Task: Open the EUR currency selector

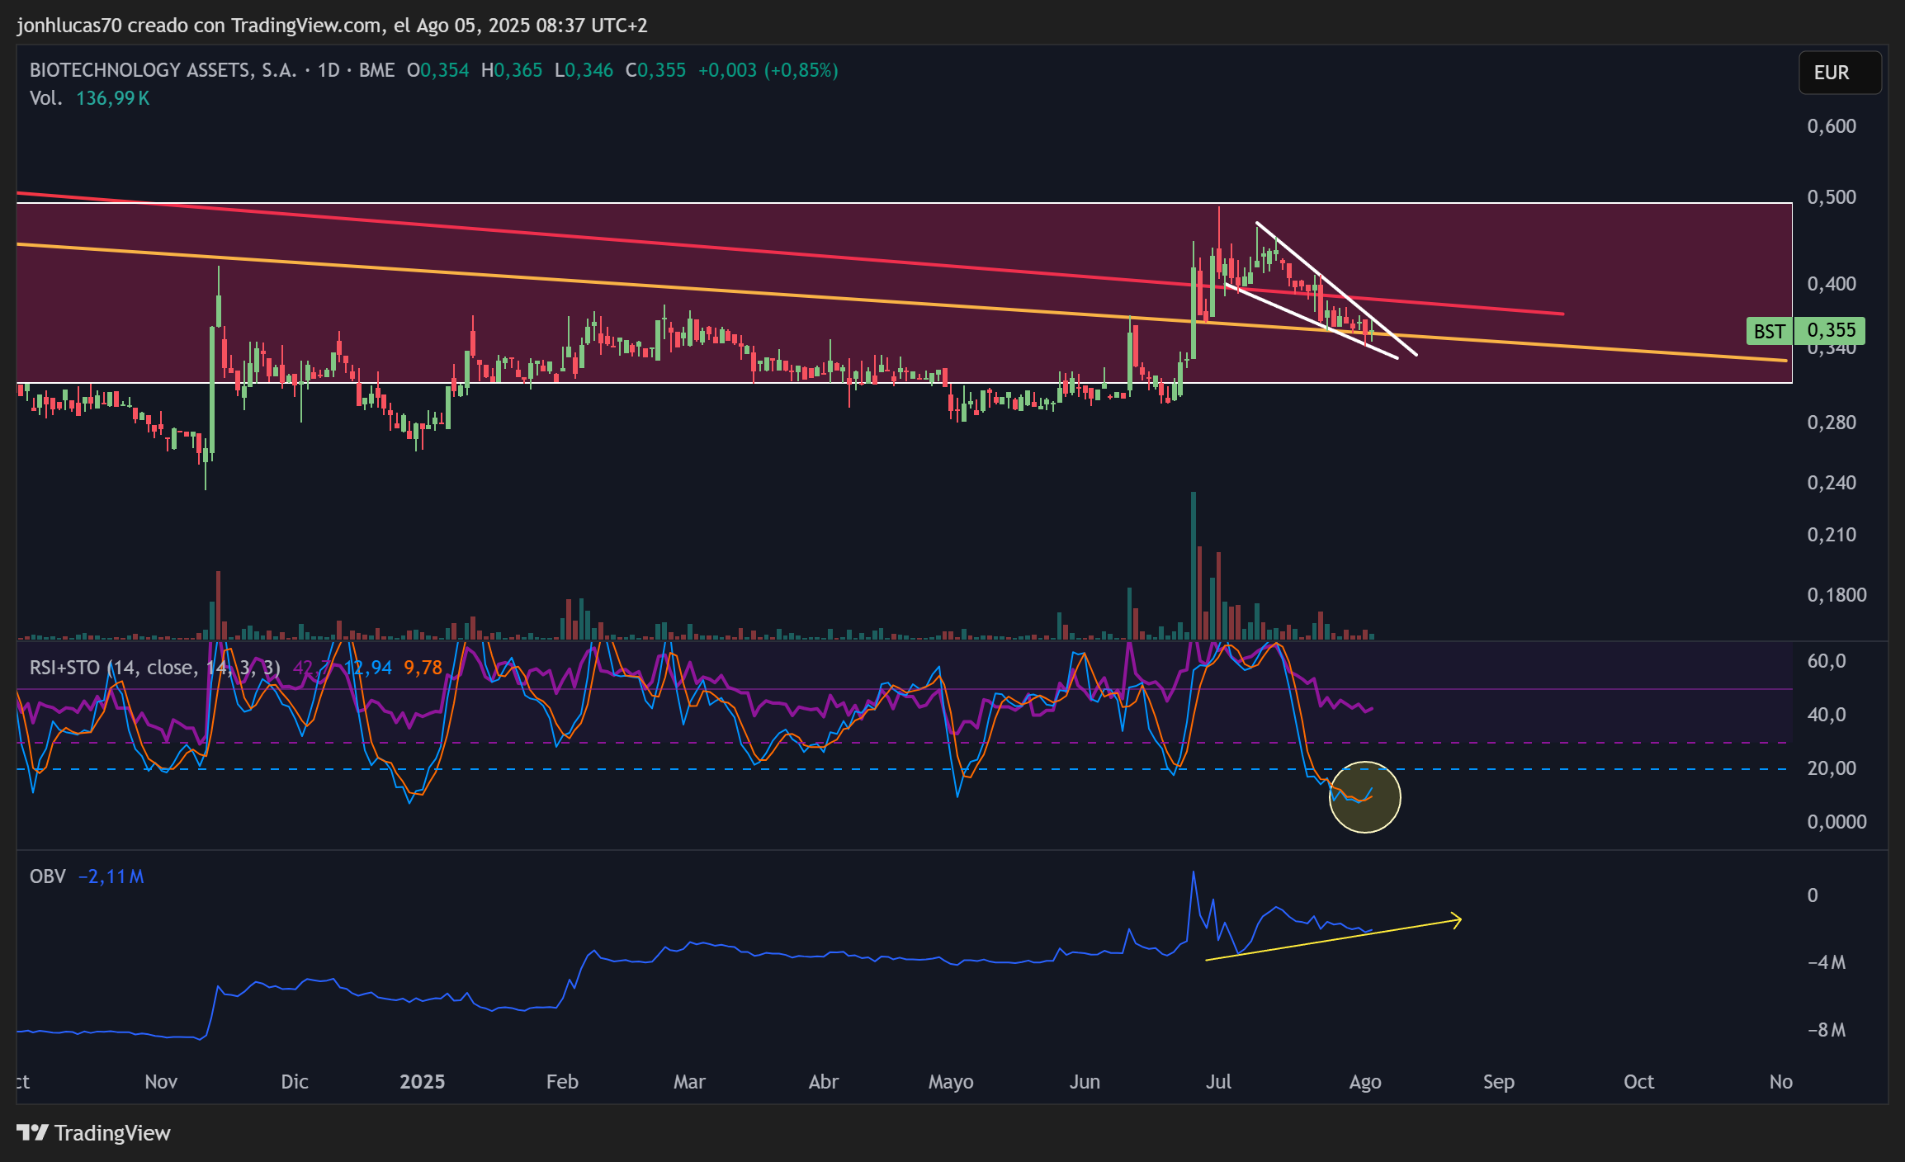Action: coord(1840,73)
